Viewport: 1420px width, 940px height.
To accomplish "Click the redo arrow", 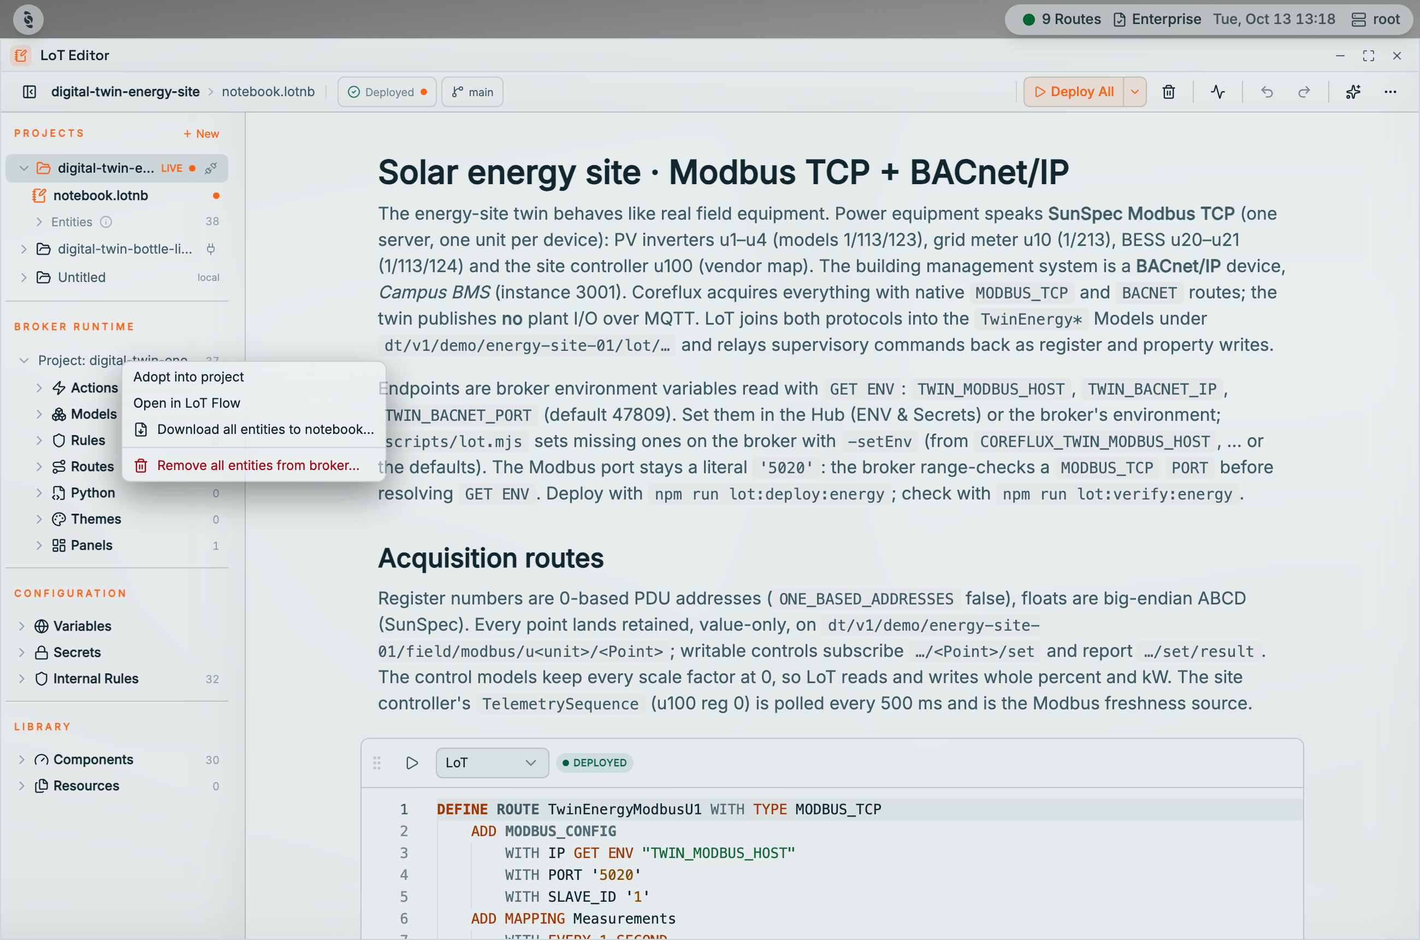I will point(1304,92).
